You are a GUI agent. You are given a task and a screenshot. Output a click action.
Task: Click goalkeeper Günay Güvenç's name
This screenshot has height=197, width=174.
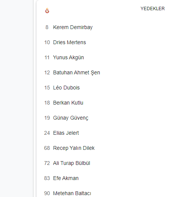[71, 118]
